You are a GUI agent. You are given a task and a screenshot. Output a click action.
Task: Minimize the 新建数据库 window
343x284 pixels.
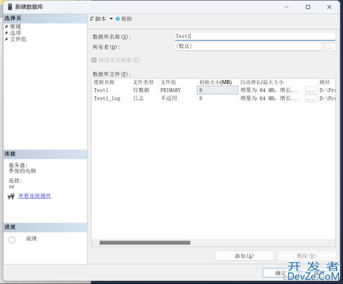pos(287,7)
